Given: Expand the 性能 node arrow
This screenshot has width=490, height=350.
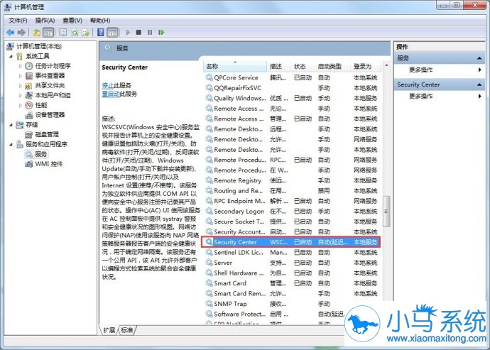Looking at the screenshot, I should coord(21,105).
